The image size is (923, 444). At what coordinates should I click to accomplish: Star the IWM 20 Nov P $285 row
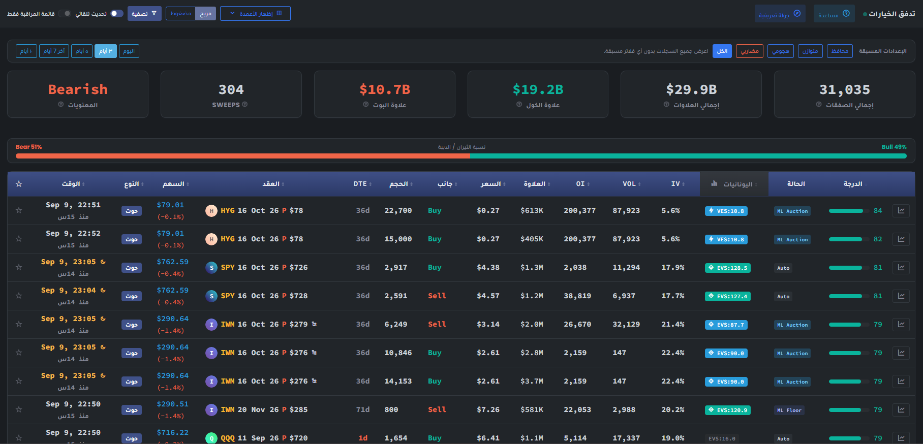click(19, 409)
